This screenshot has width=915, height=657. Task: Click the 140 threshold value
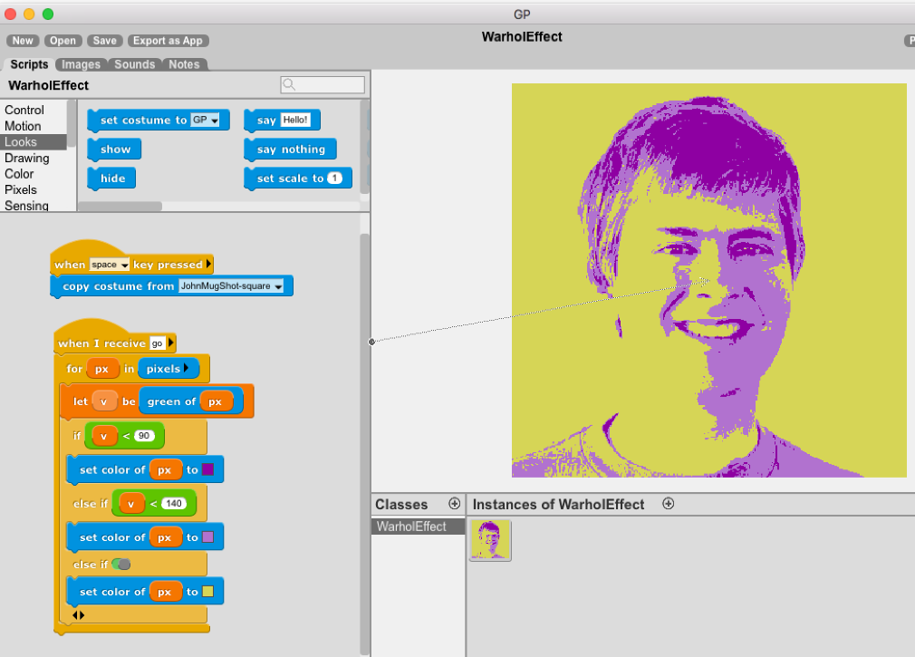(174, 503)
